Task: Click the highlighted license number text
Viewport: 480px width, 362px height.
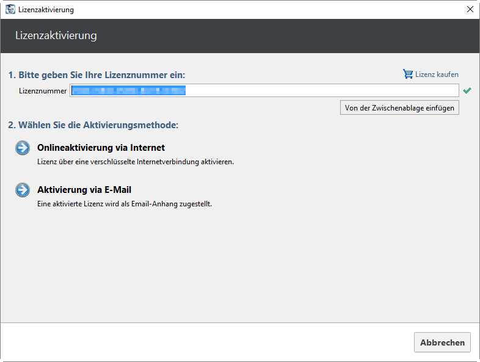Action: (128, 91)
